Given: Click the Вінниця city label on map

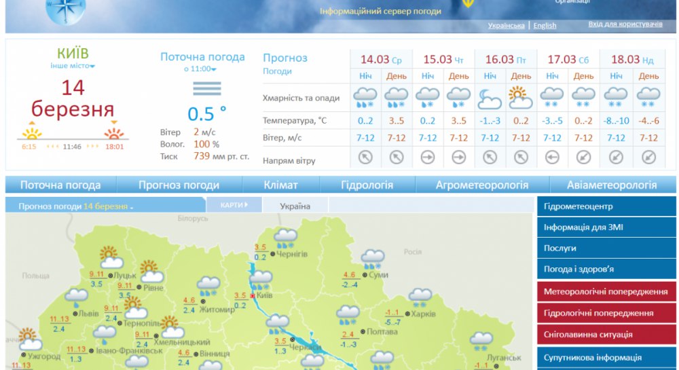Looking at the screenshot, I should (215, 354).
